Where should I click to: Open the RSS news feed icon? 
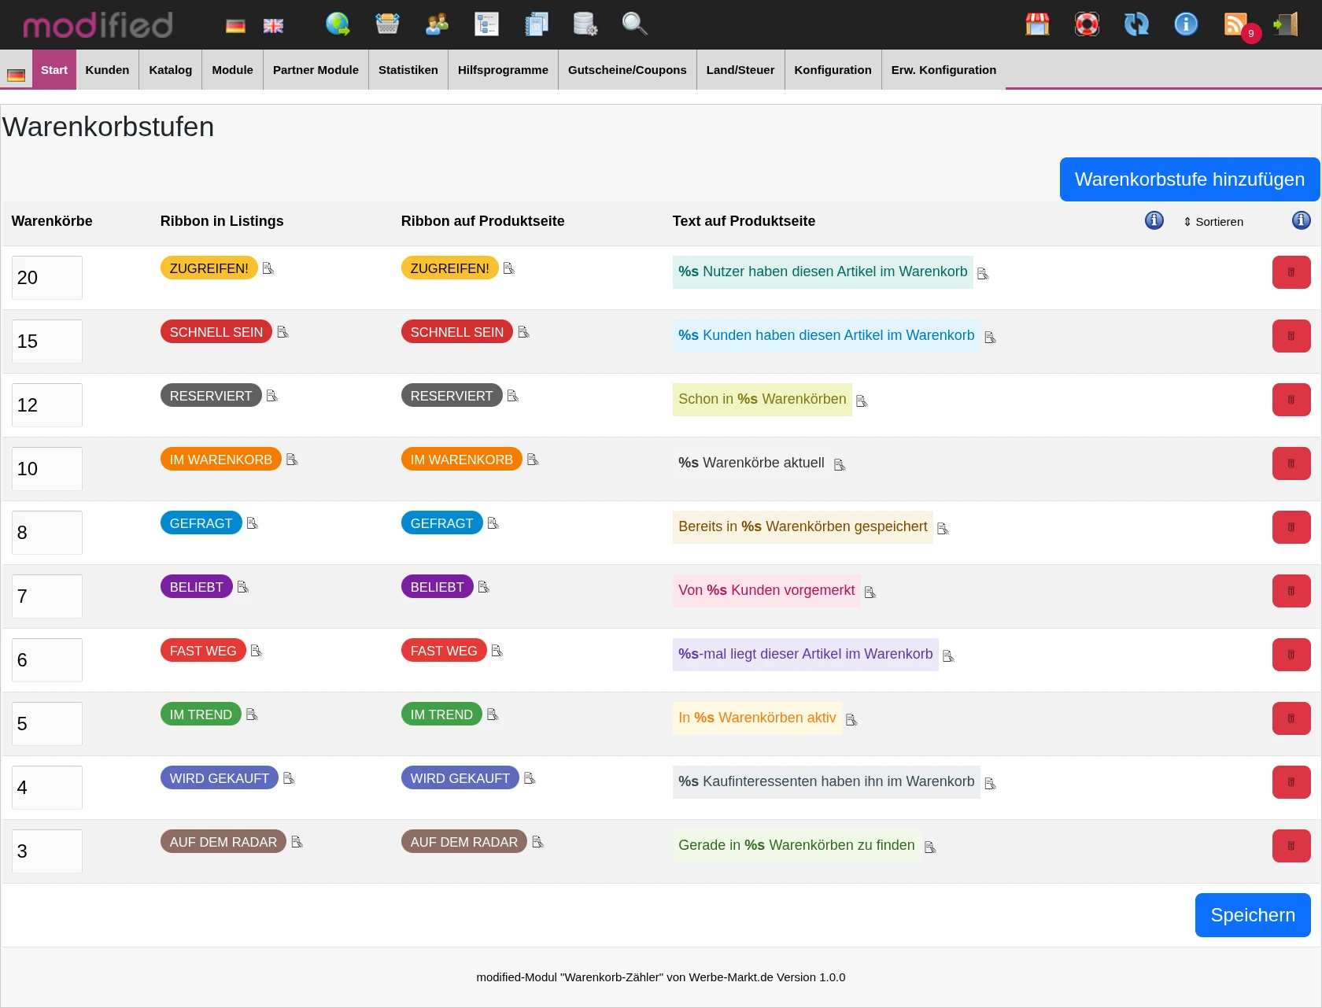[1236, 24]
